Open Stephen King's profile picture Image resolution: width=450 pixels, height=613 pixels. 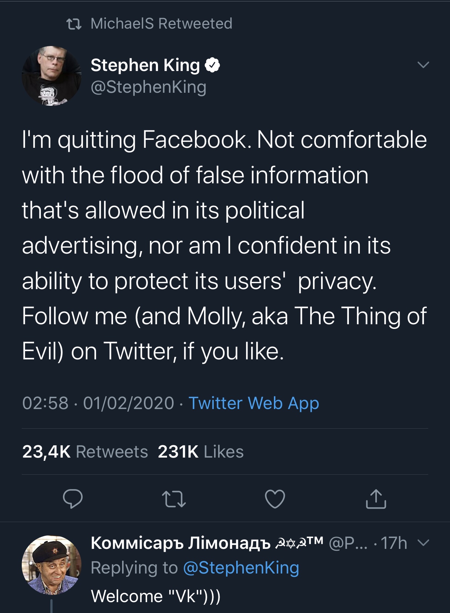pos(51,76)
